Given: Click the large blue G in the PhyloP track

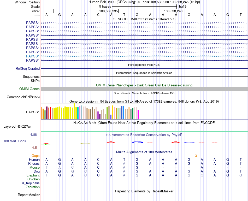Looking at the screenshot, I should pos(137,142).
